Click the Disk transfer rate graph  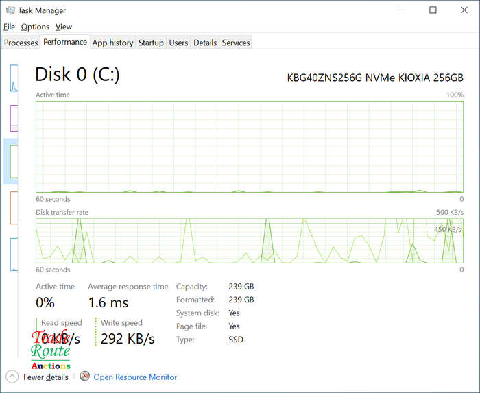click(250, 241)
